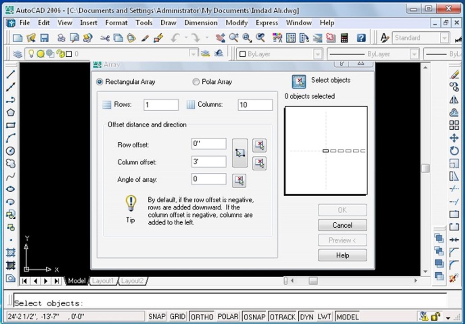Screen dimensions: 465x324
Task: Toggle DYN input in status bar
Action: click(x=307, y=317)
